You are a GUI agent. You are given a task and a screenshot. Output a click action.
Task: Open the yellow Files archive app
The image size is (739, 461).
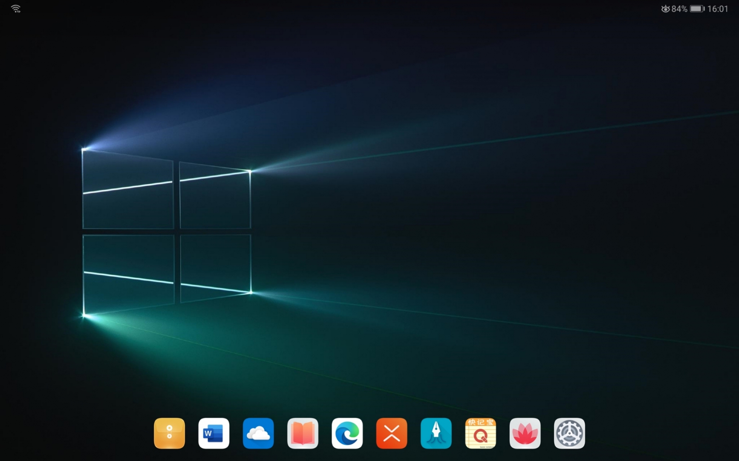click(169, 433)
